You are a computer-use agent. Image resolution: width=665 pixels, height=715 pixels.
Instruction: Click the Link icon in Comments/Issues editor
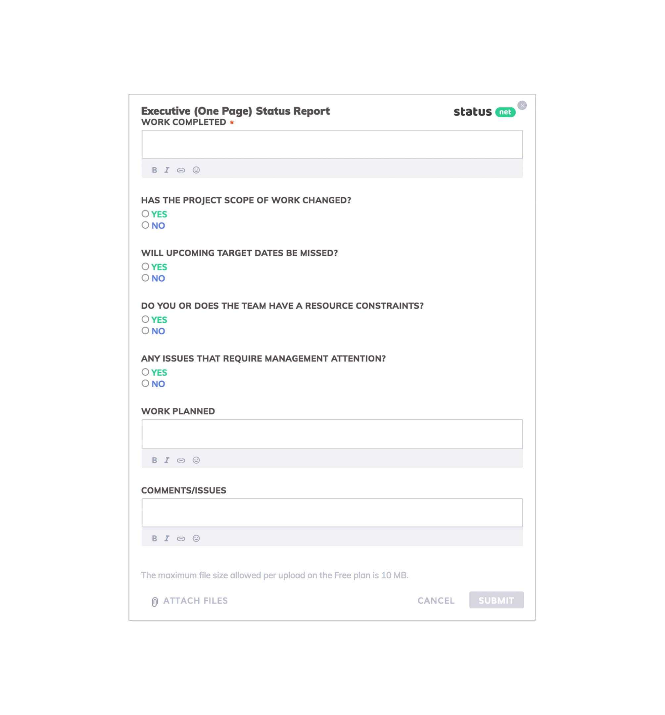(x=181, y=538)
